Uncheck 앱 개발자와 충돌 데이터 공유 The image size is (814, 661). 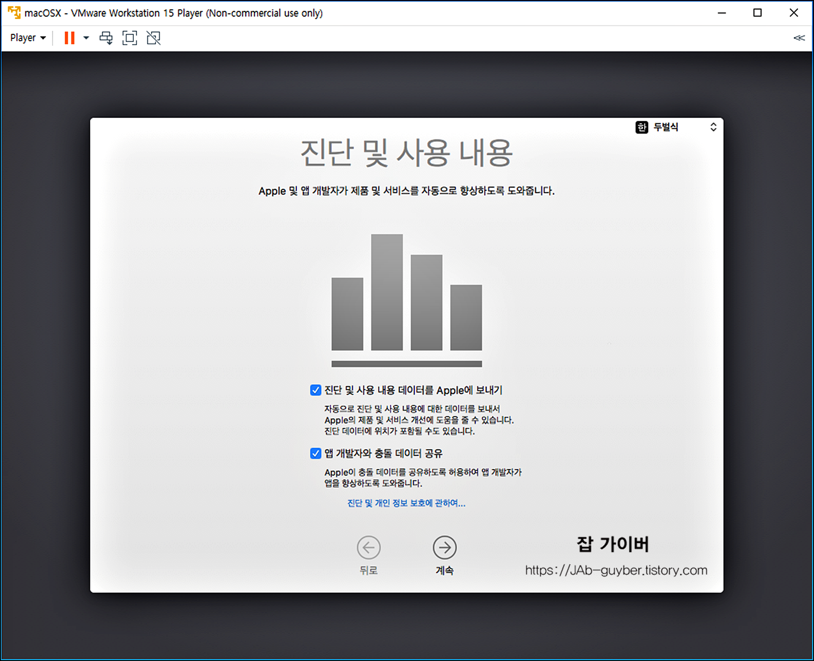tap(315, 453)
